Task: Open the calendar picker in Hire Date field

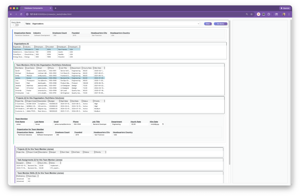Action: pos(163,124)
